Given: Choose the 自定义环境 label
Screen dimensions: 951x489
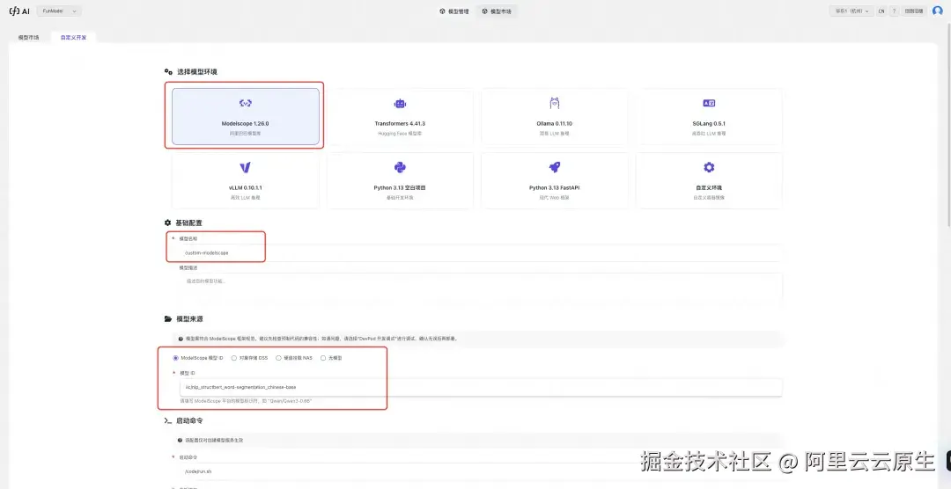Looking at the screenshot, I should 709,188.
